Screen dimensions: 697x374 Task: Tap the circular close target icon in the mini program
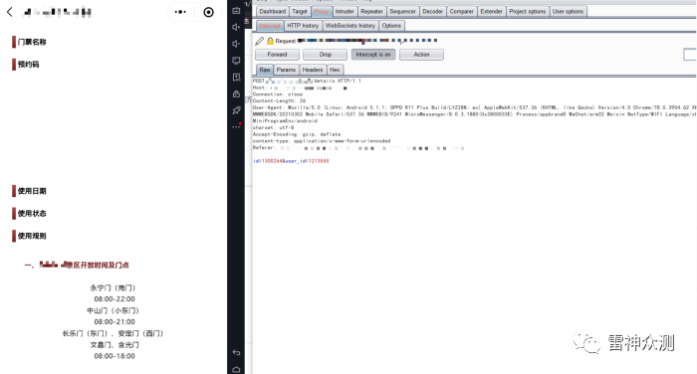pos(208,12)
